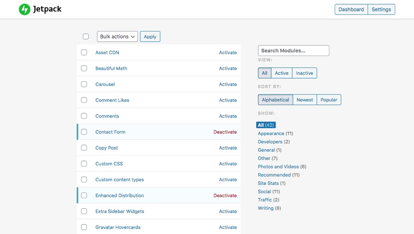Check the Carousel module checkbox
Screen dimensions: 414x234
(84, 84)
